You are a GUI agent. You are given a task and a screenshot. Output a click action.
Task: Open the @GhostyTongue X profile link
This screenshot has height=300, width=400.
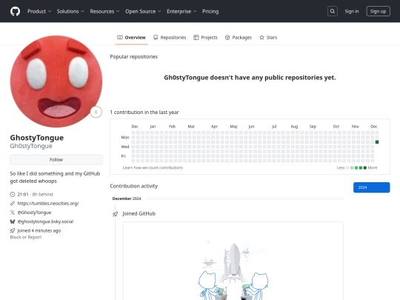[x=34, y=213]
